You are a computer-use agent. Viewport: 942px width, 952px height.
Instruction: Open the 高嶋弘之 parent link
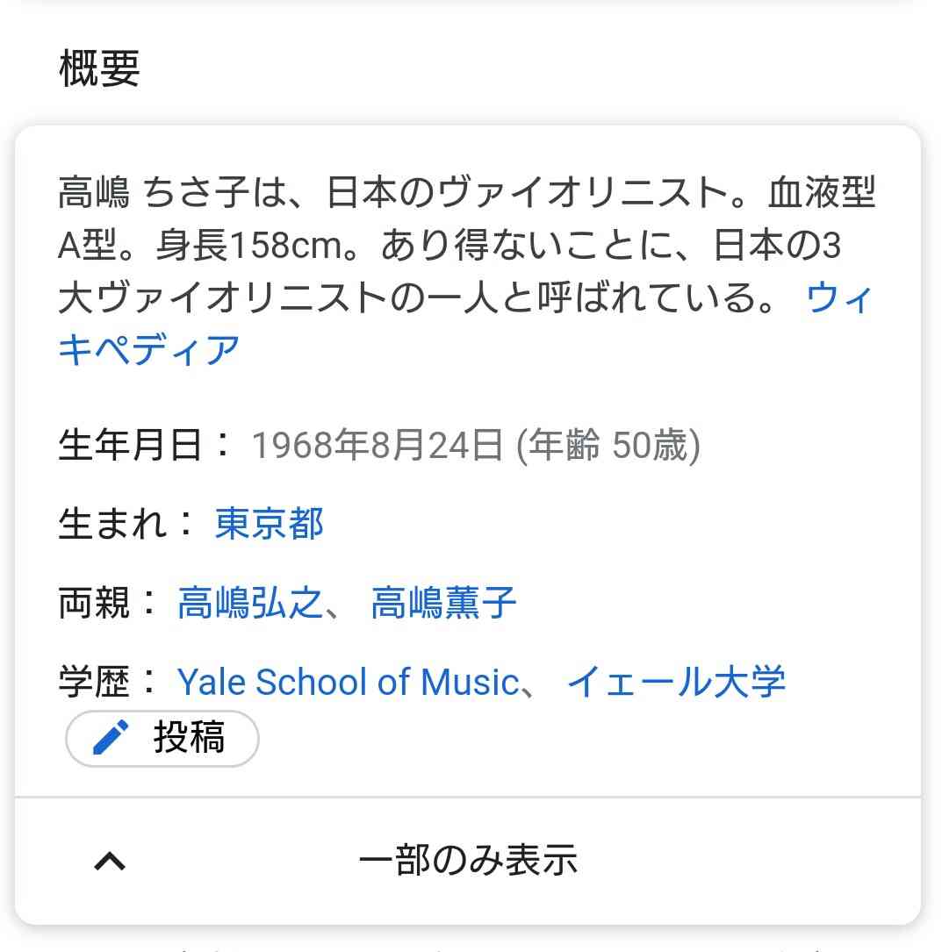250,603
